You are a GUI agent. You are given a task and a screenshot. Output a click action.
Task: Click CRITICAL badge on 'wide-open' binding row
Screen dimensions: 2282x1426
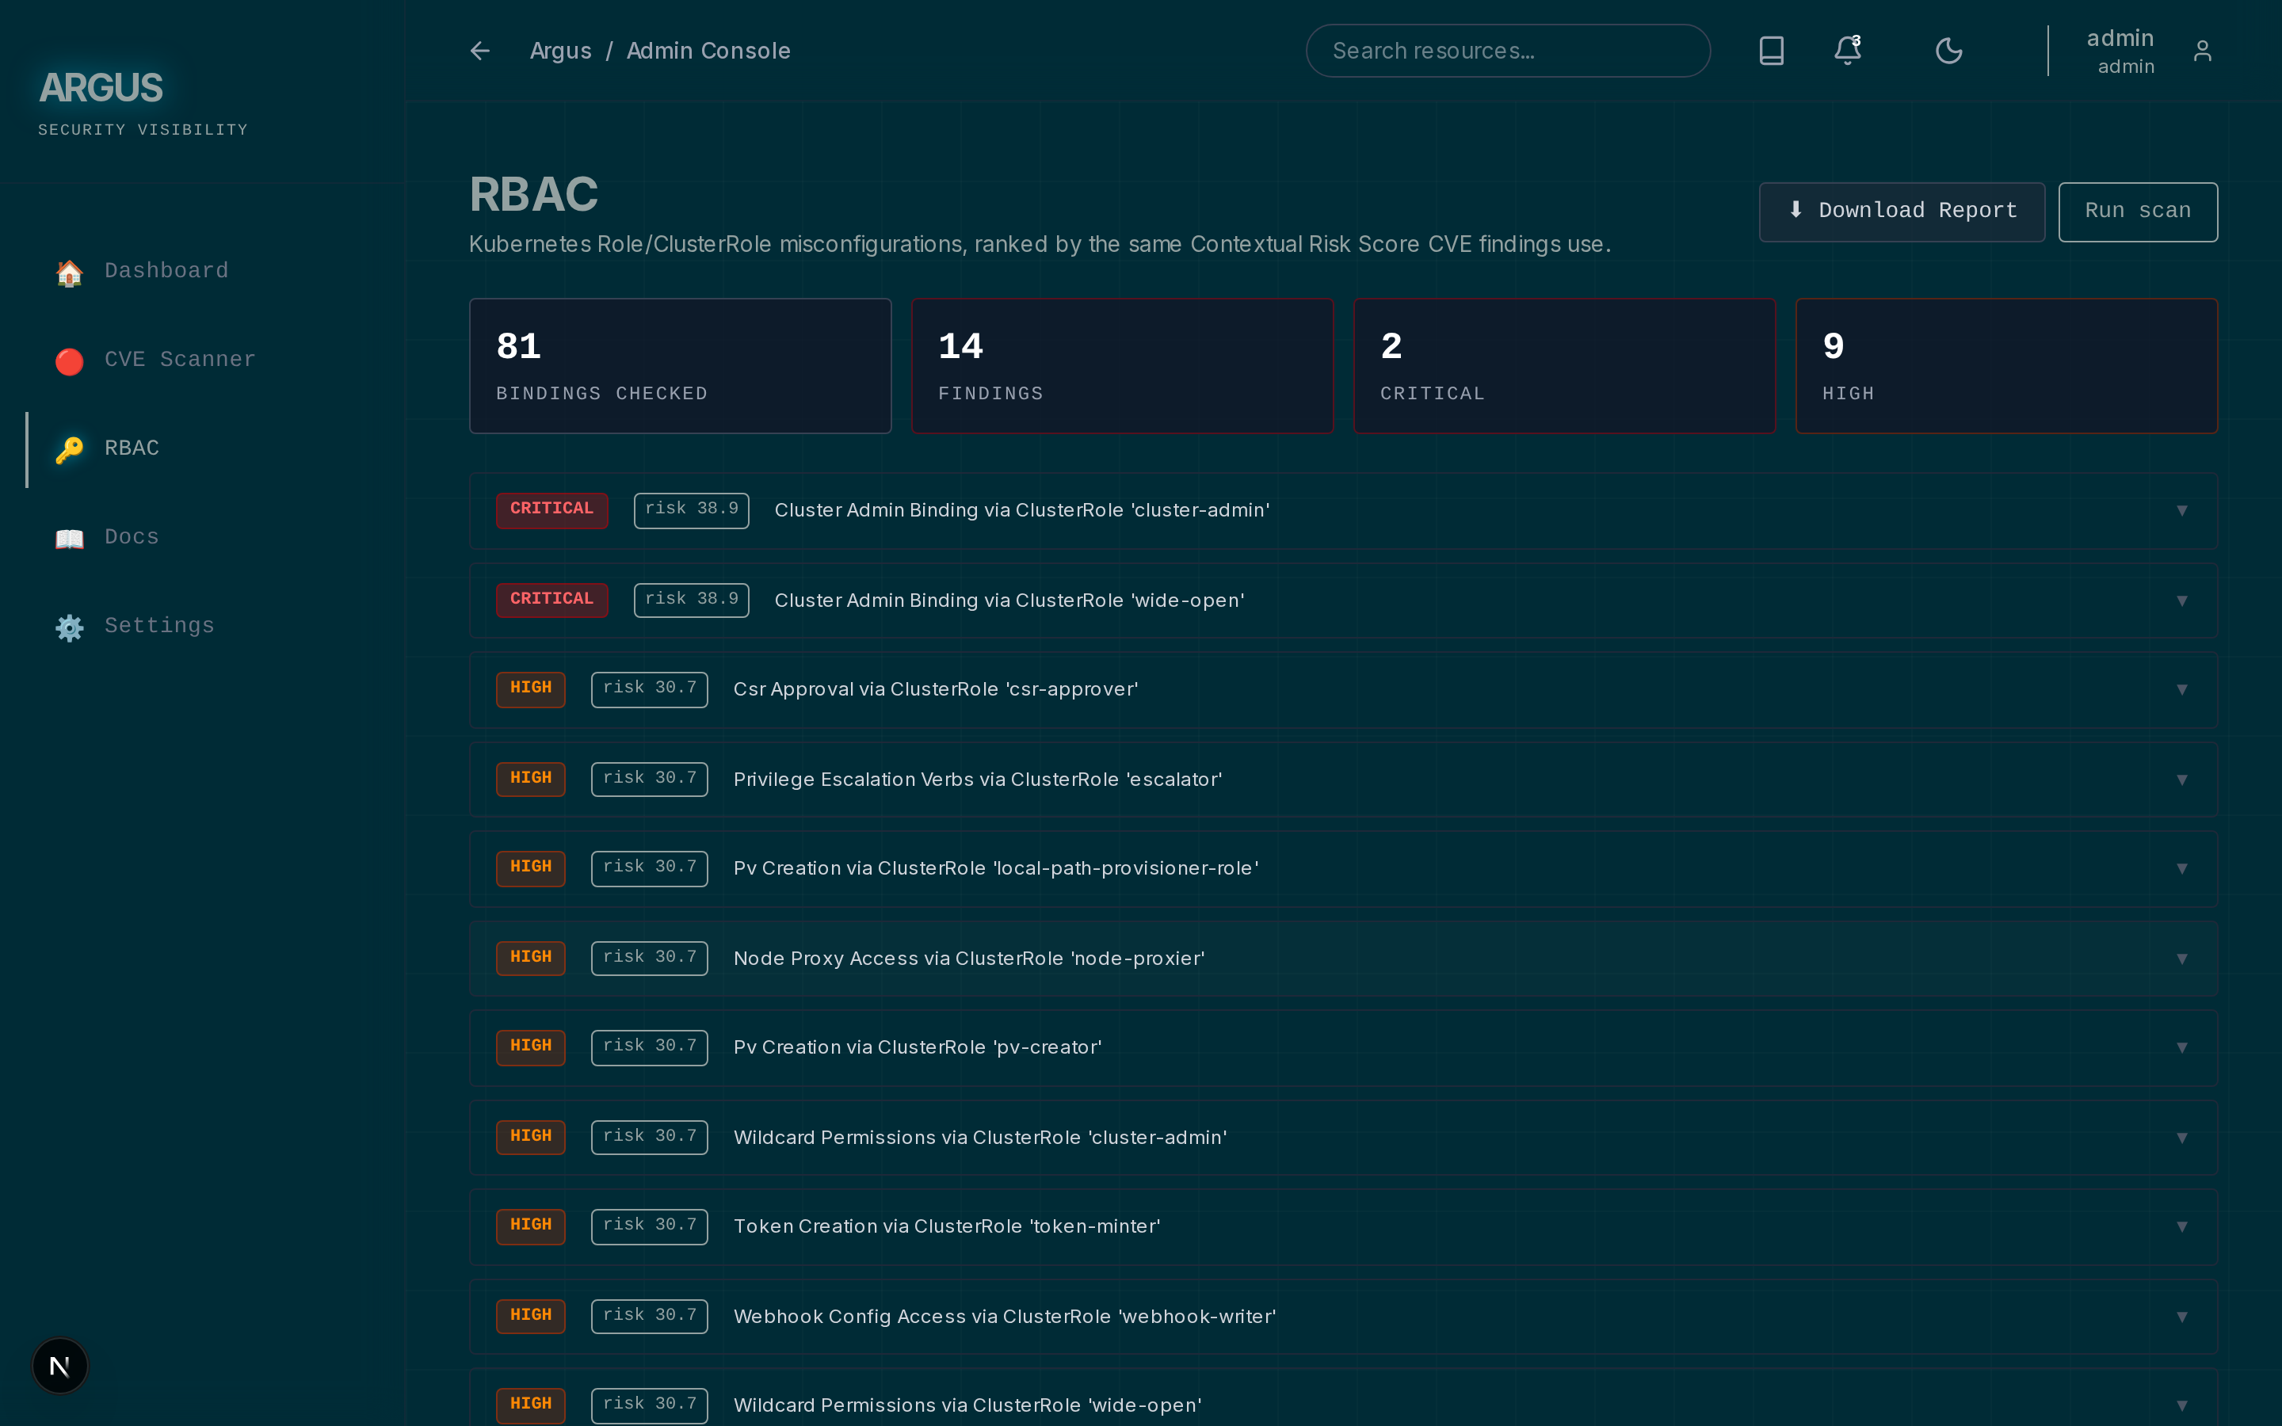[x=551, y=601]
